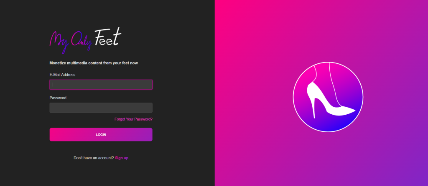
Task: Click the high heel circle logo
Action: click(x=328, y=97)
